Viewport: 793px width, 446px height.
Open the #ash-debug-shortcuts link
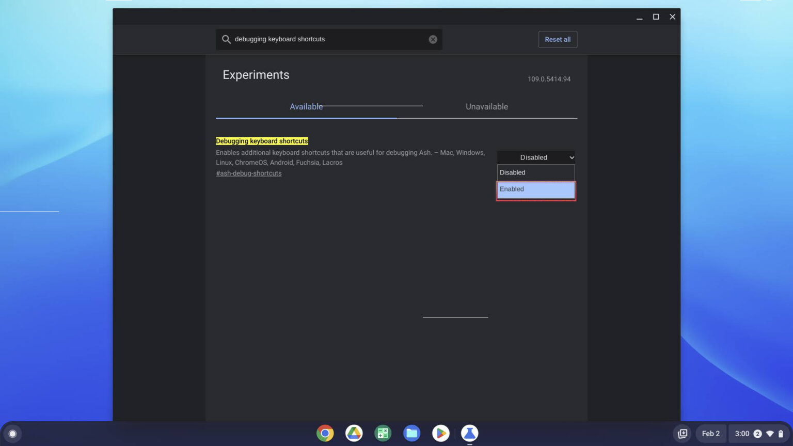pos(248,173)
